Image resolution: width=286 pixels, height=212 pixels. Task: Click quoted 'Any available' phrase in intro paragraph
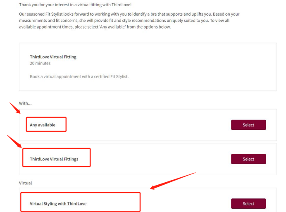112,27
